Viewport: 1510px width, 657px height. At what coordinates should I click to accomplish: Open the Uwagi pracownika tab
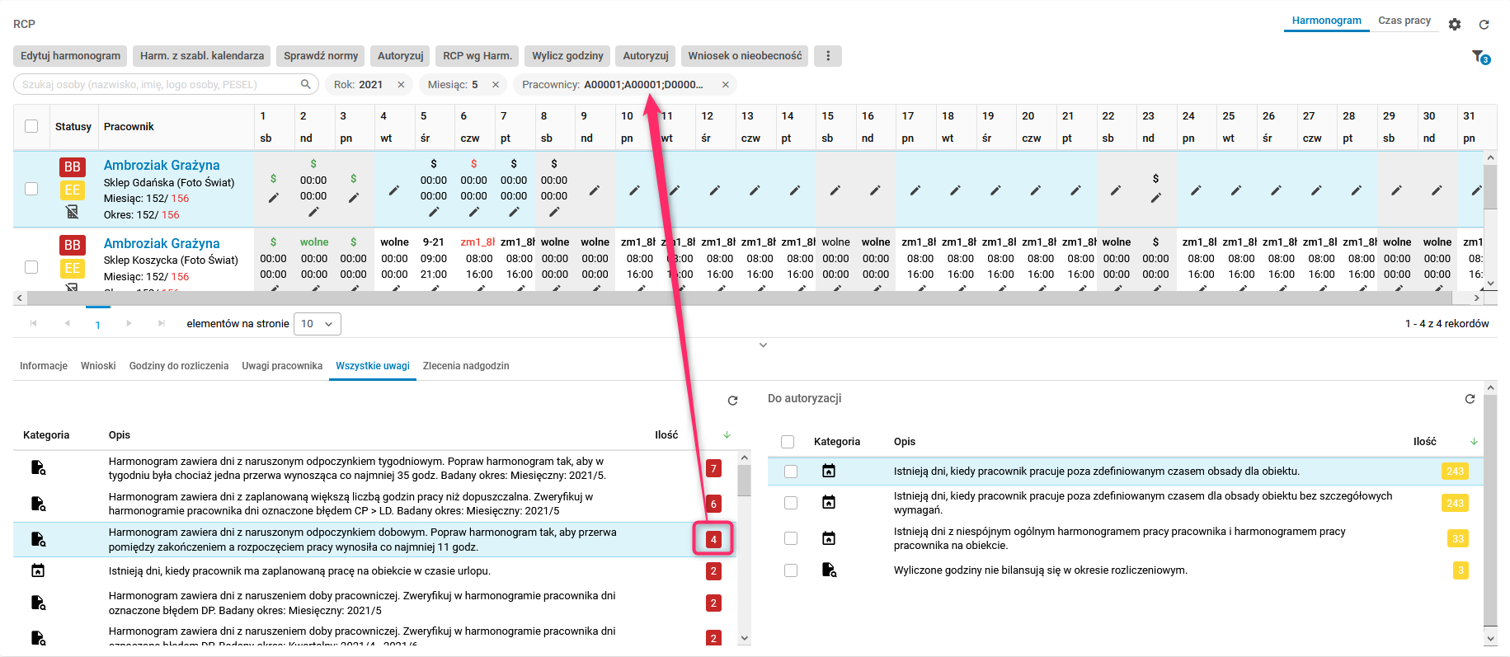(282, 366)
